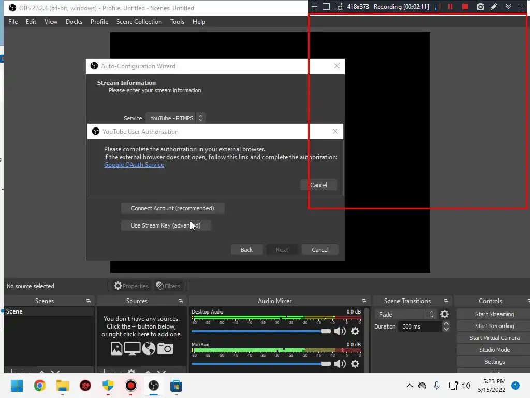Open Windows Security shield from the taskbar
This screenshot has height=398, width=530.
pyautogui.click(x=108, y=386)
